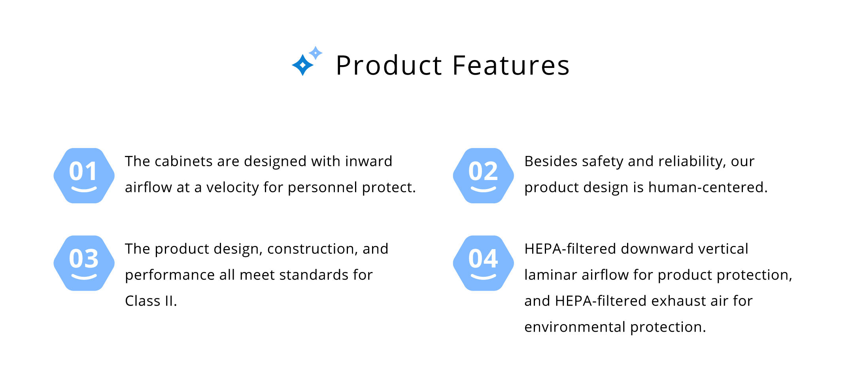Click the smile curve under number 04
Screen dimensions: 854x379
(x=483, y=277)
